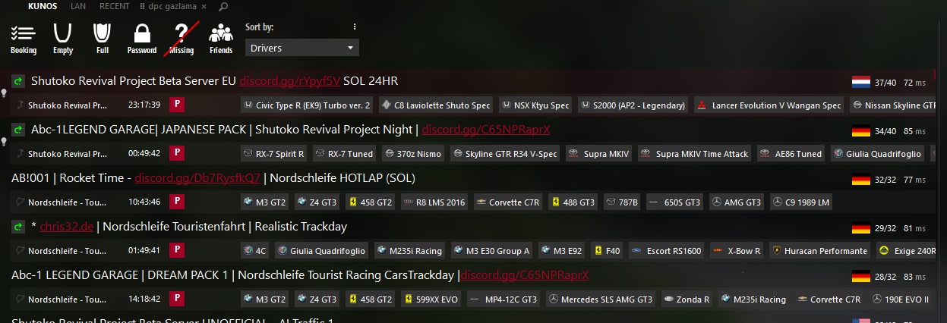Viewport: 947px width, 323px height.
Task: Click P badge at session 14:18:42
Action: click(x=177, y=299)
